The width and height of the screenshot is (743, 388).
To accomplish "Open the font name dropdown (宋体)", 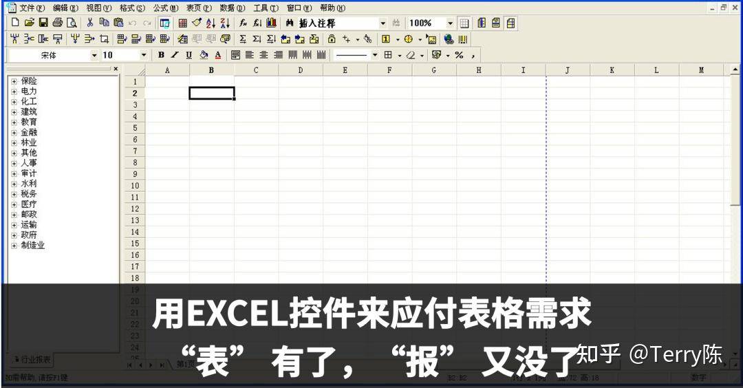I will (94, 56).
